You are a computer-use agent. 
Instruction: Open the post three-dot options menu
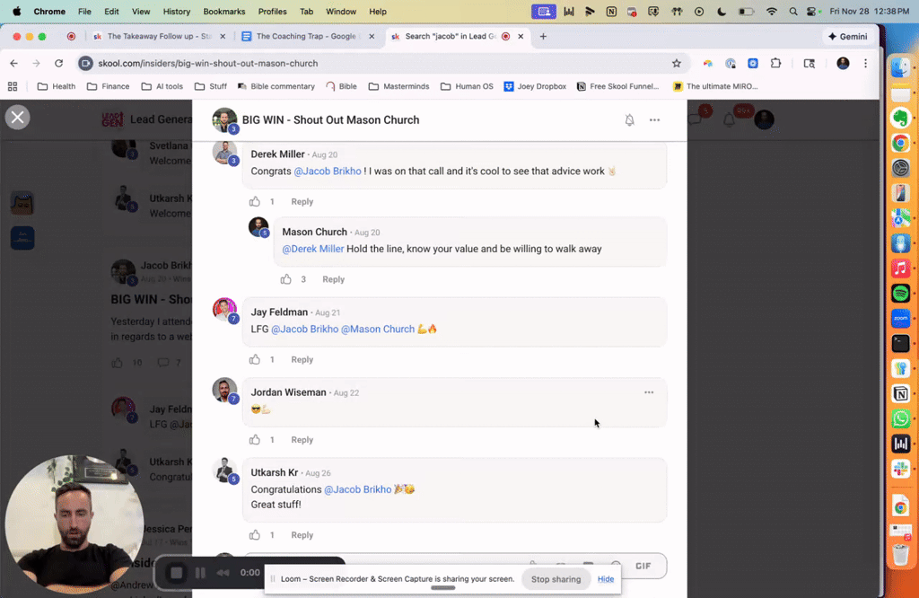point(654,120)
